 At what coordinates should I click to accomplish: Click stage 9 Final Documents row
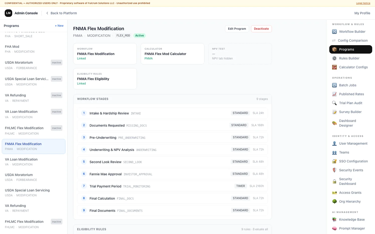pos(172,210)
